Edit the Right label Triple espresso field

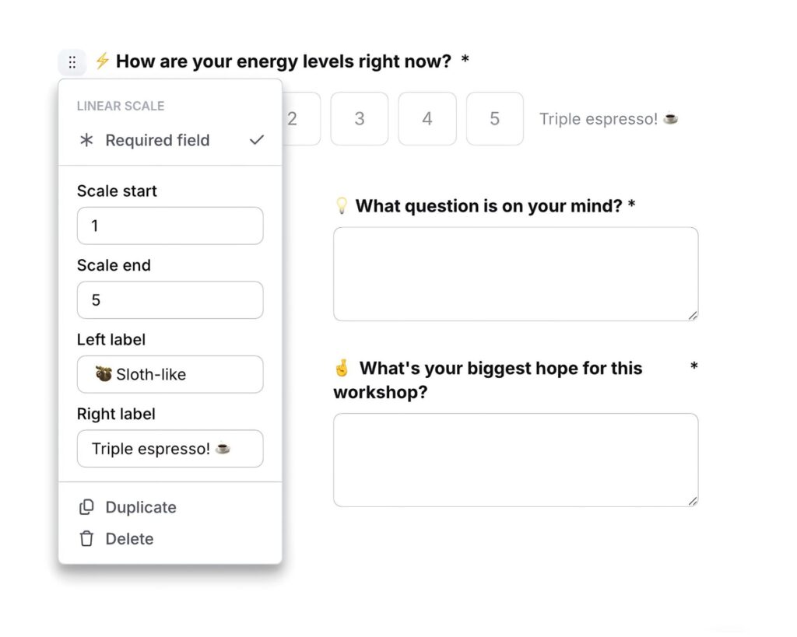tap(170, 449)
